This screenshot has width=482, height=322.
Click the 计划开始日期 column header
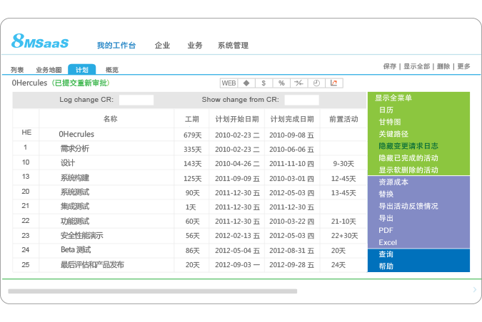click(236, 119)
